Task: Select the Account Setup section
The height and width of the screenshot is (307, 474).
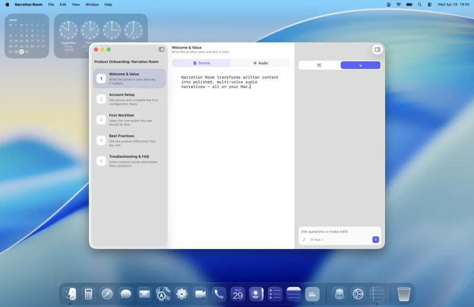Action: coord(130,99)
